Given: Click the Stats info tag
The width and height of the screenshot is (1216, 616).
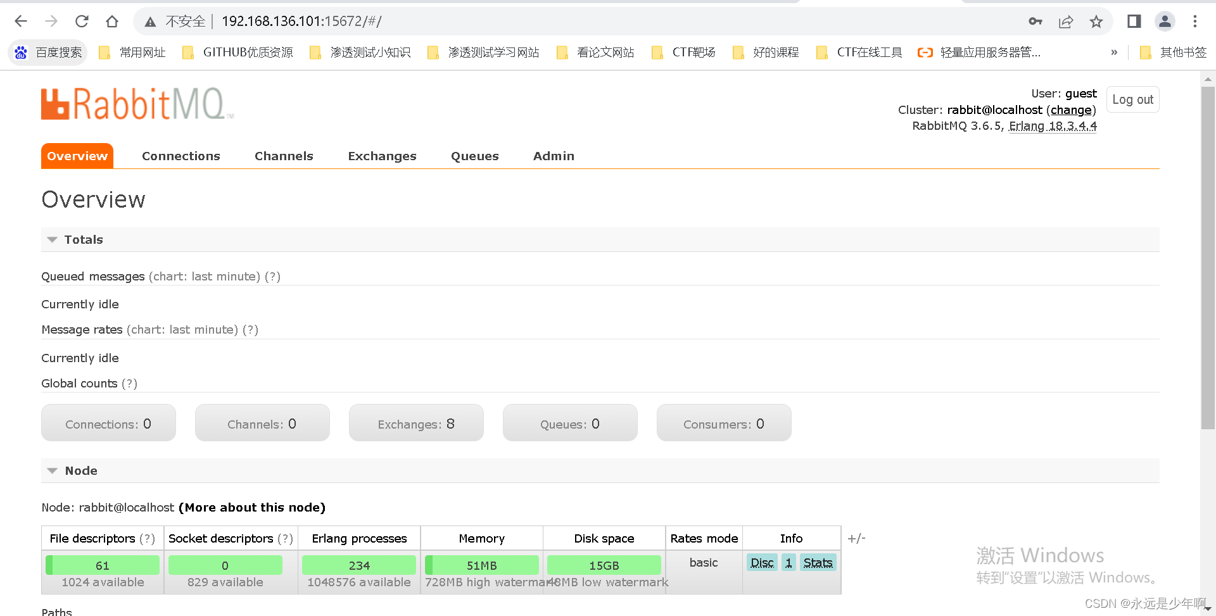Looking at the screenshot, I should coord(818,563).
